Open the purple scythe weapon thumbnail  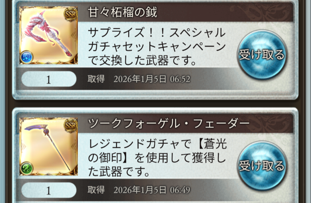pyautogui.click(x=49, y=146)
